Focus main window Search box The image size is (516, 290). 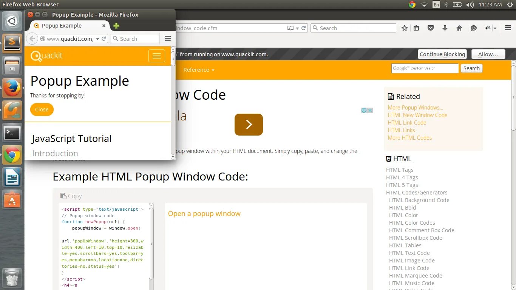(353, 28)
